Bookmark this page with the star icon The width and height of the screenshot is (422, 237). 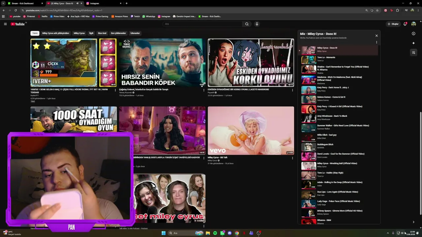point(377,10)
